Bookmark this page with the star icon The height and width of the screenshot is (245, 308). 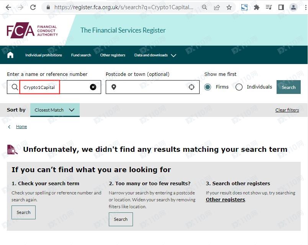click(x=229, y=7)
